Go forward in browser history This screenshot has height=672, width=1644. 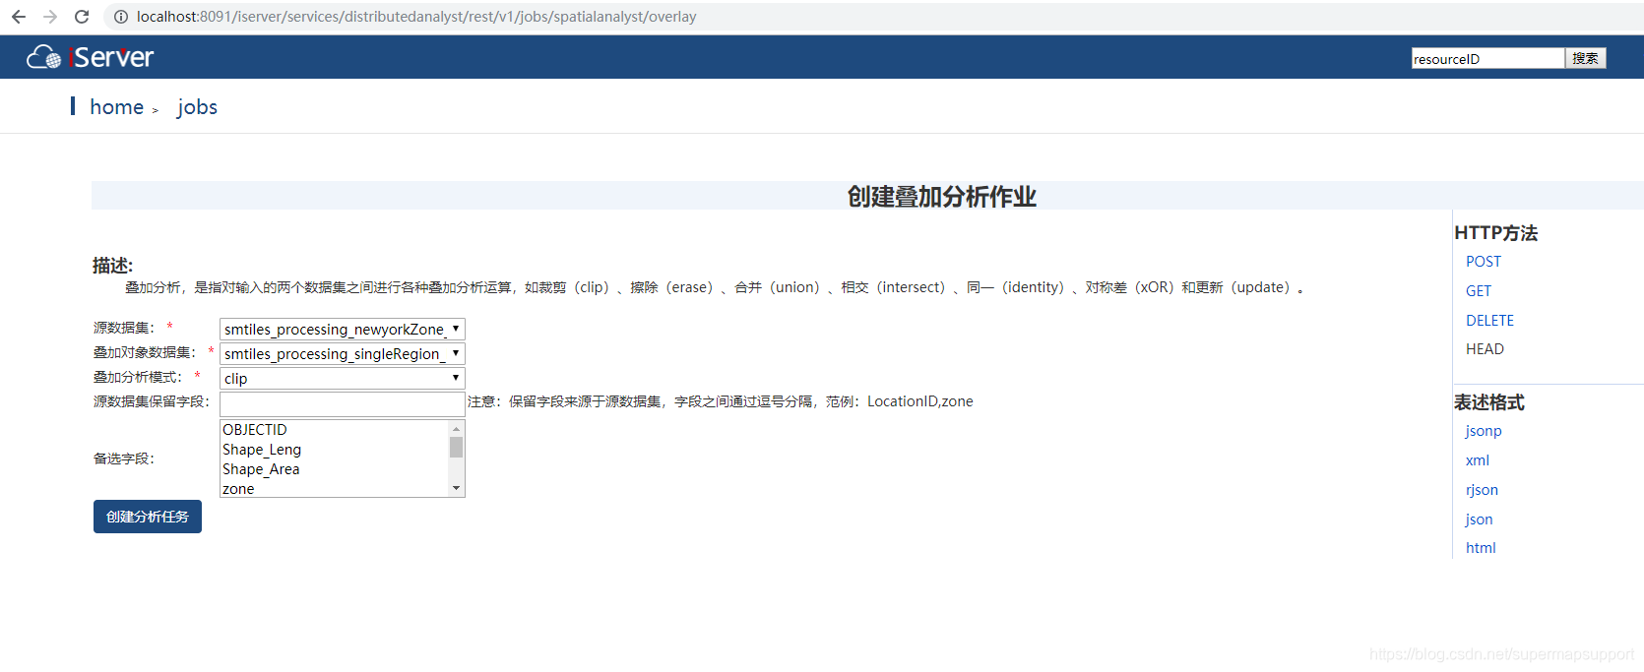[x=50, y=17]
